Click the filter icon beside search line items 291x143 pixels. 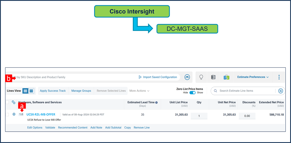281,91
